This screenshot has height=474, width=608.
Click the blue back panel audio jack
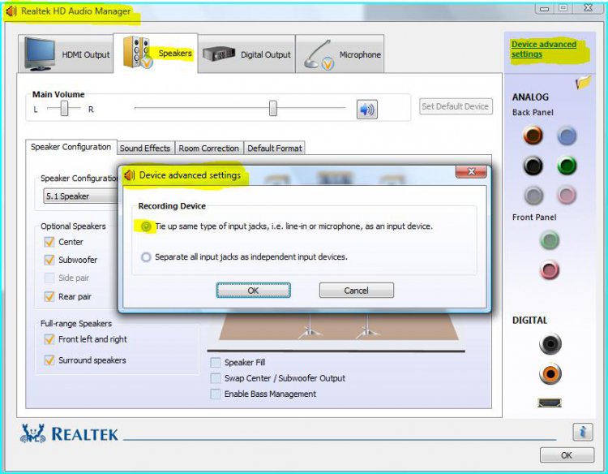[x=567, y=136]
